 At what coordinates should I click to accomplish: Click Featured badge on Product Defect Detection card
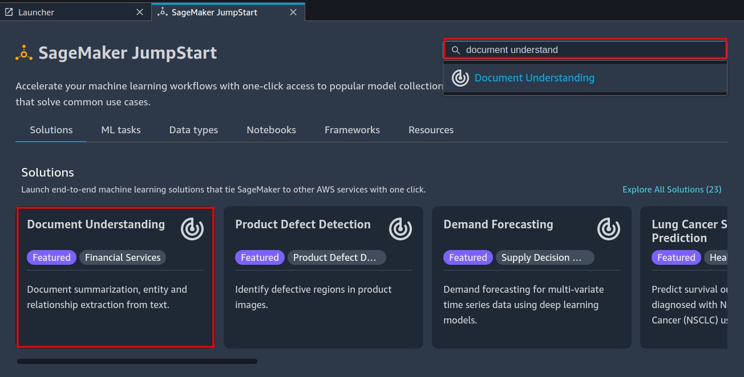click(260, 257)
